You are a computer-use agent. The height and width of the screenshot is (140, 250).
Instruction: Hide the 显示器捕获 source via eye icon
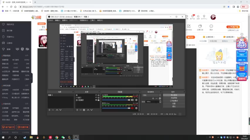[96, 100]
